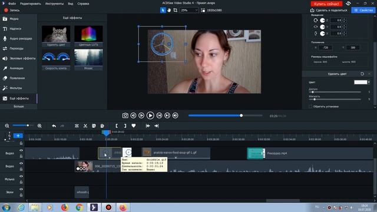Image resolution: width=377 pixels, height=212 pixels.
Task: Toggle visibility of second Видео track
Action: coord(21,164)
